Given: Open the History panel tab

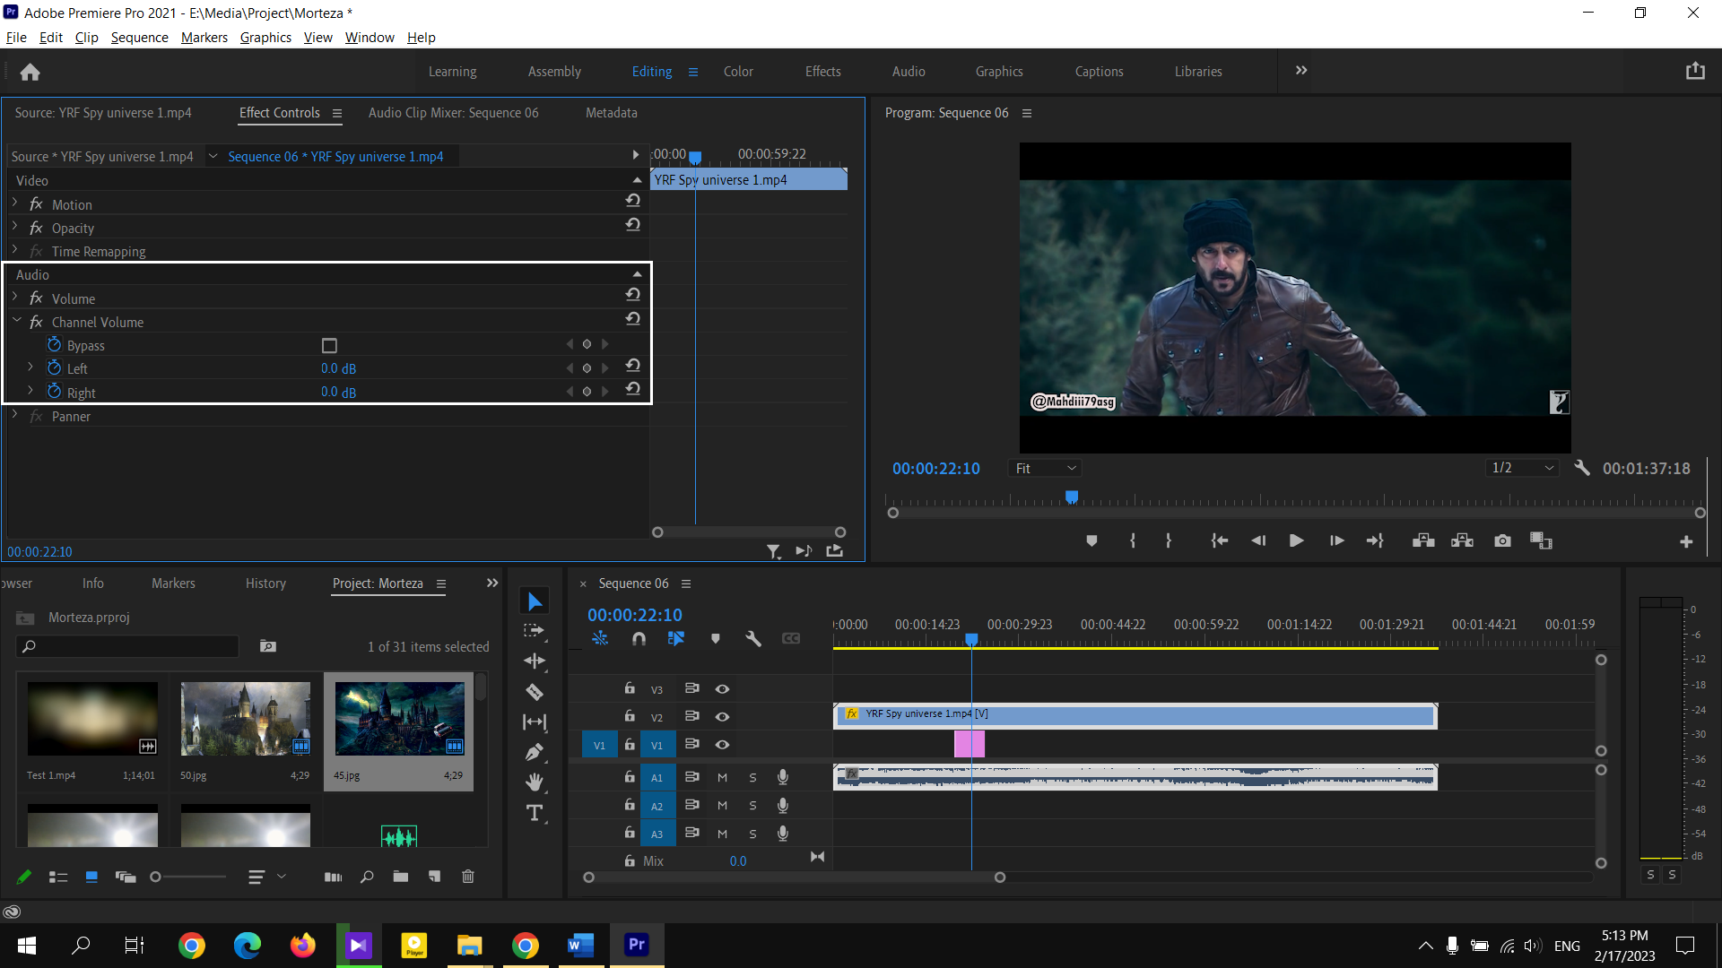Looking at the screenshot, I should 265,583.
